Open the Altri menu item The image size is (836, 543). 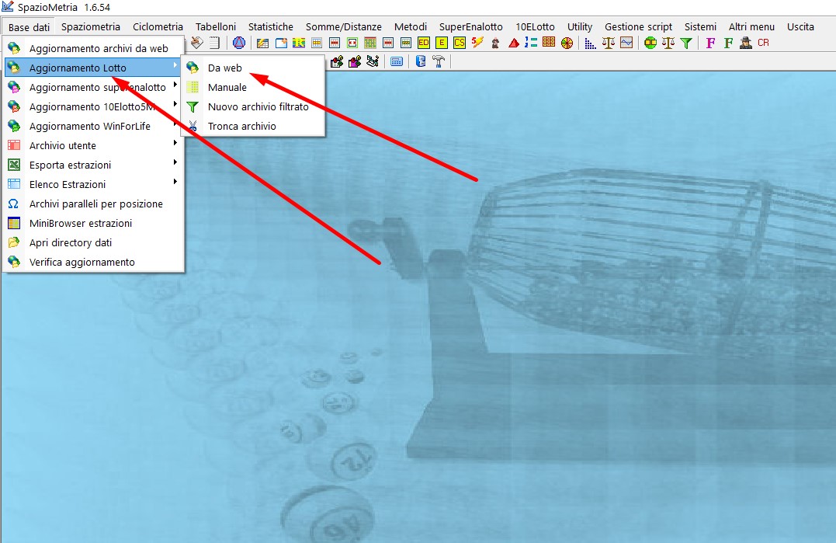click(x=751, y=26)
